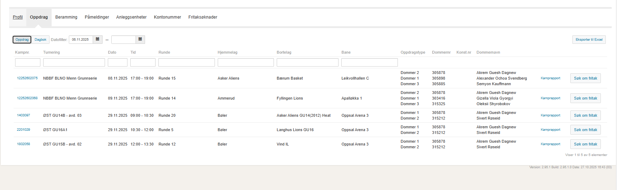Open calendar picker for end date filter
The height and width of the screenshot is (190, 617).
140,39
